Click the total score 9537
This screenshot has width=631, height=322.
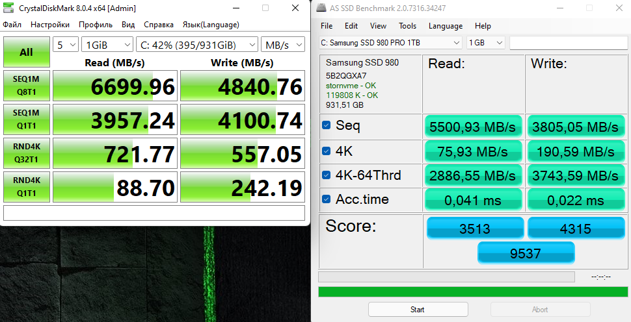526,253
